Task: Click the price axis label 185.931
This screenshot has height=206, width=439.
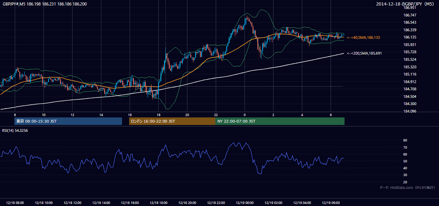Action: [x=410, y=45]
